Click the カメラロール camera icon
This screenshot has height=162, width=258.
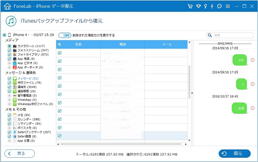15,46
